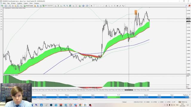Select the text tool

click(112, 6)
